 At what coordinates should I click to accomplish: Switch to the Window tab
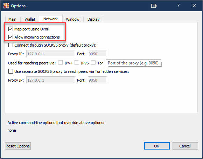(x=73, y=19)
